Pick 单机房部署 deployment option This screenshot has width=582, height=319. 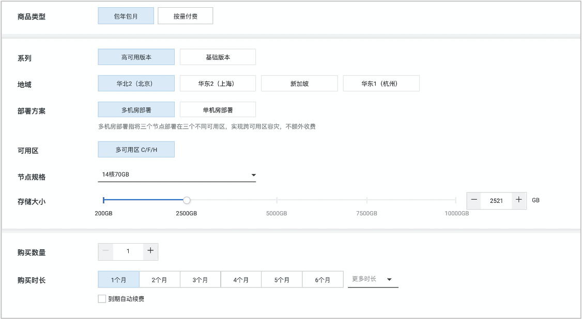point(218,110)
